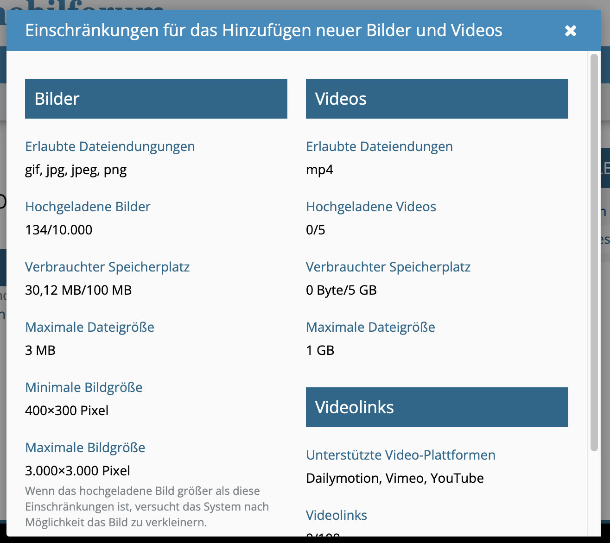The image size is (610, 543).
Task: Click the 3 MB maximum file size value
Action: (40, 350)
